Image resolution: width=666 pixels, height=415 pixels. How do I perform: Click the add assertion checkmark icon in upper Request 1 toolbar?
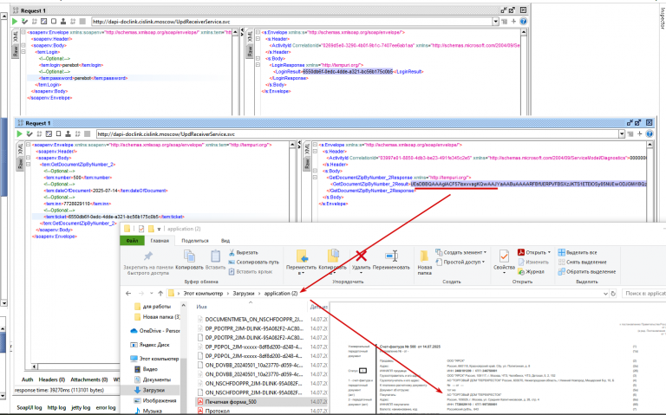[x=24, y=21]
